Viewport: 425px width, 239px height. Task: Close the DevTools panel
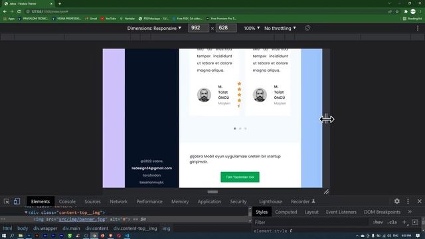[x=419, y=201]
